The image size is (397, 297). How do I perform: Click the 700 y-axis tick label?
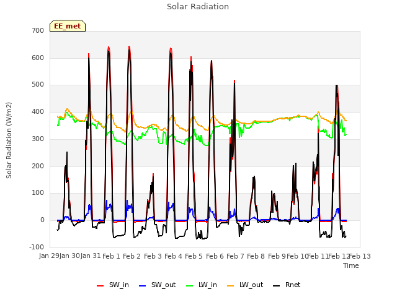(x=38, y=30)
